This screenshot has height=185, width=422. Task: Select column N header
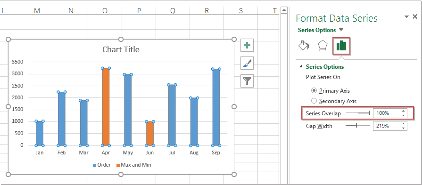coord(71,10)
